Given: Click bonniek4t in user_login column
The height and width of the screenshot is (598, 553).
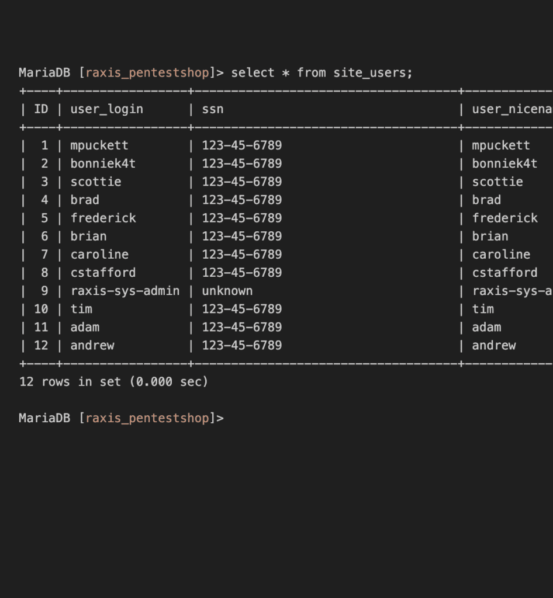Looking at the screenshot, I should 103,164.
